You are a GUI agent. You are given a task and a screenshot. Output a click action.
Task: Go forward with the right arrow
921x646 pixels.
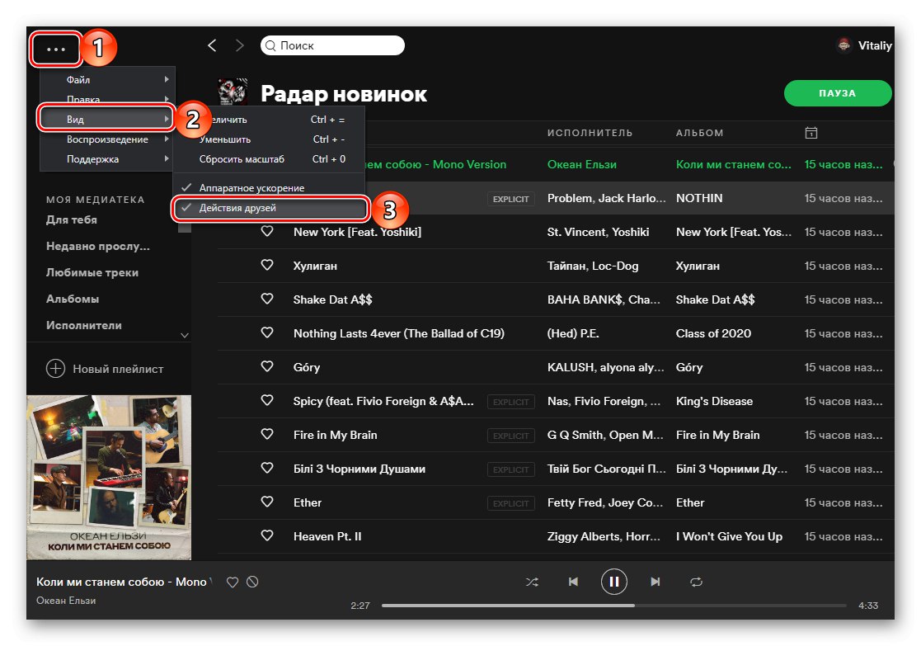click(239, 45)
